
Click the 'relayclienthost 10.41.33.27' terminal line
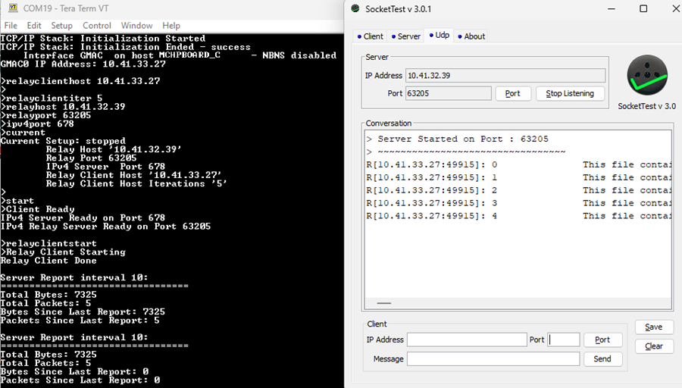80,81
